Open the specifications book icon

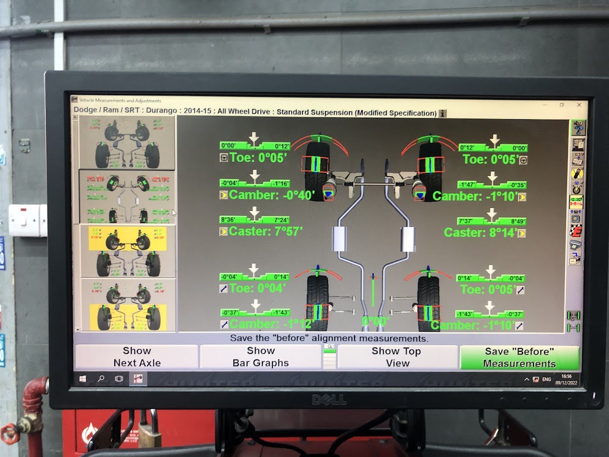pos(577,159)
